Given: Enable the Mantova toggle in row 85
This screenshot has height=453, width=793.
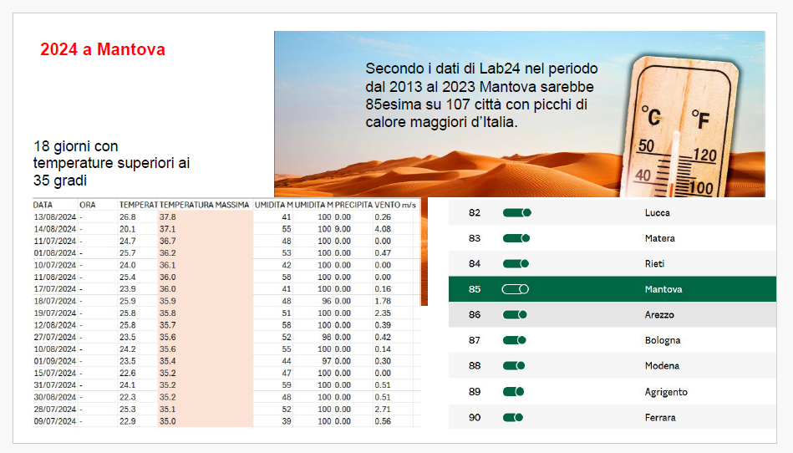Looking at the screenshot, I should point(516,289).
